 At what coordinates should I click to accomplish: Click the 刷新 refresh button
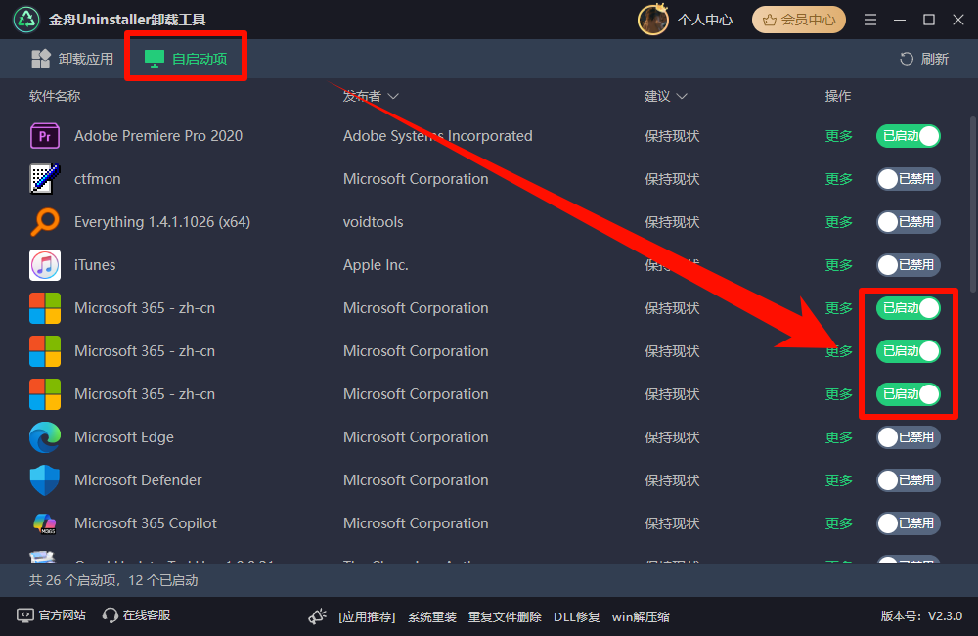point(923,58)
